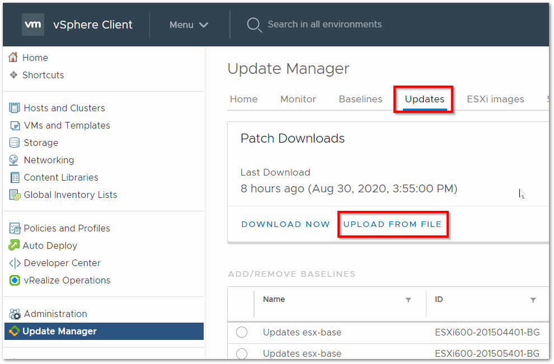Click the VMware vm logo
Image resolution: width=554 pixels, height=364 pixels.
click(33, 25)
